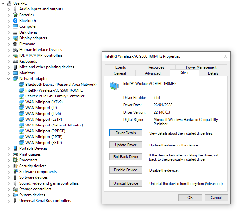Click the Roll Back Driver button
The height and width of the screenshot is (211, 239).
point(126,157)
